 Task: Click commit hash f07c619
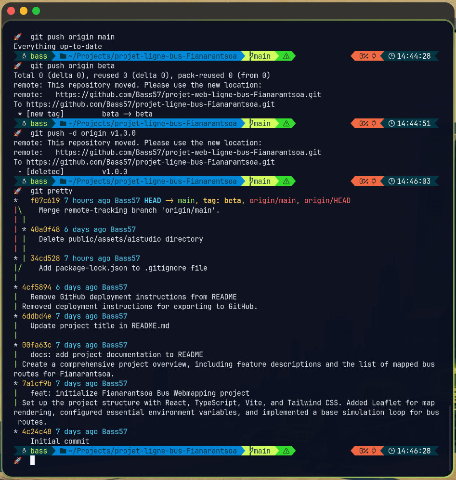[45, 201]
